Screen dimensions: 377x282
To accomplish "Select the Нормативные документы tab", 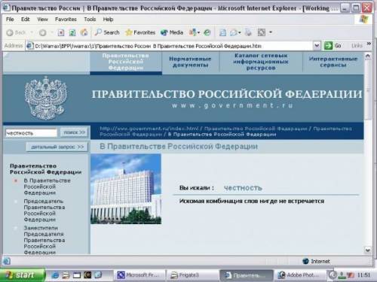I will [190, 62].
